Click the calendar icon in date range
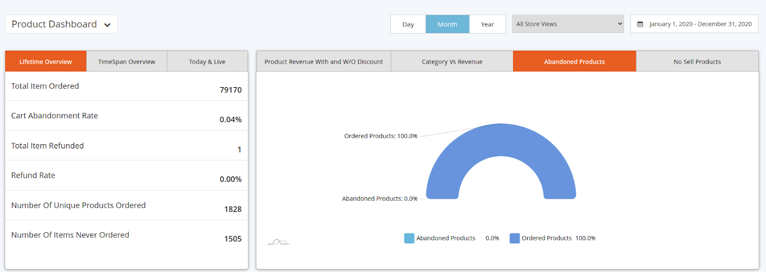 [640, 24]
